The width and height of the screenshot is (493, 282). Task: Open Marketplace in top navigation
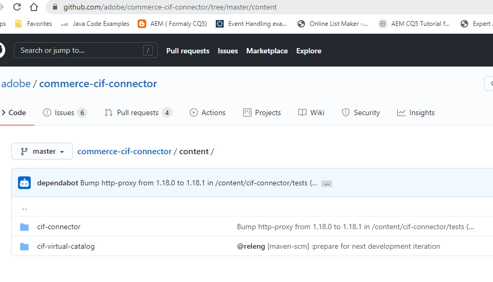[267, 51]
